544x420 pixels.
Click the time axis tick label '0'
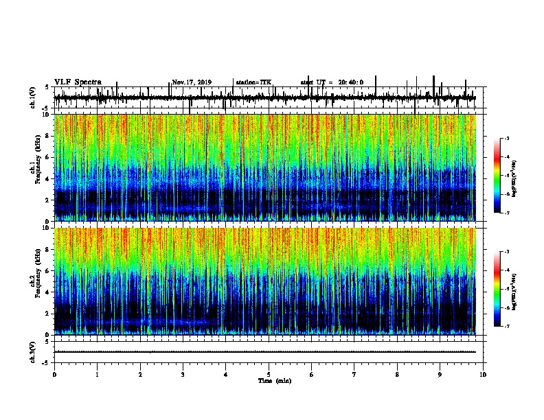coord(54,375)
